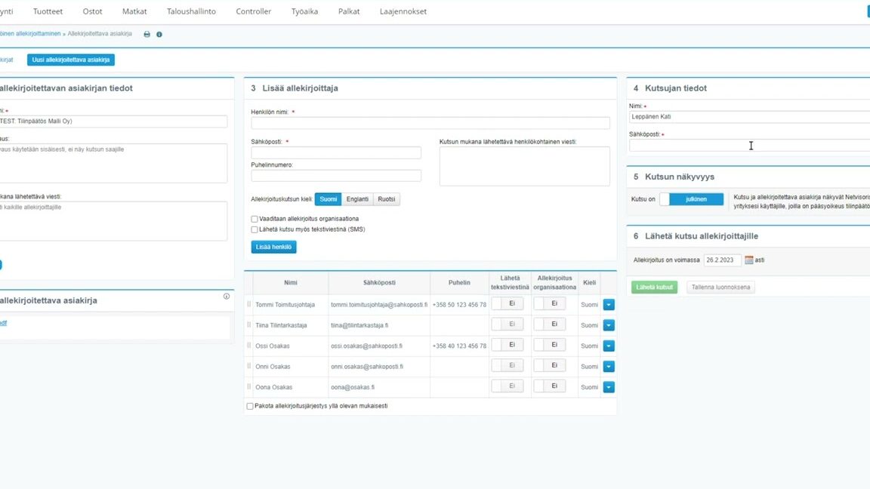Click Puhelinnumero input field
870x489 pixels.
click(336, 176)
